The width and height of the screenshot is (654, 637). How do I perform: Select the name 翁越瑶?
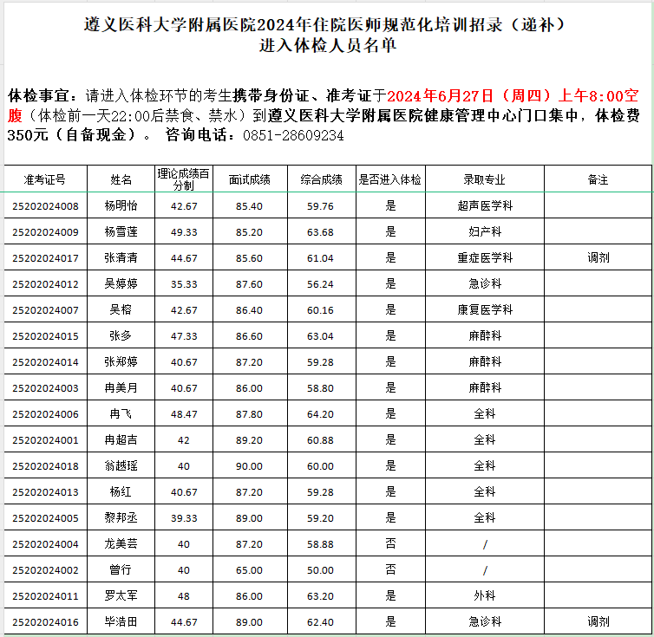click(121, 465)
